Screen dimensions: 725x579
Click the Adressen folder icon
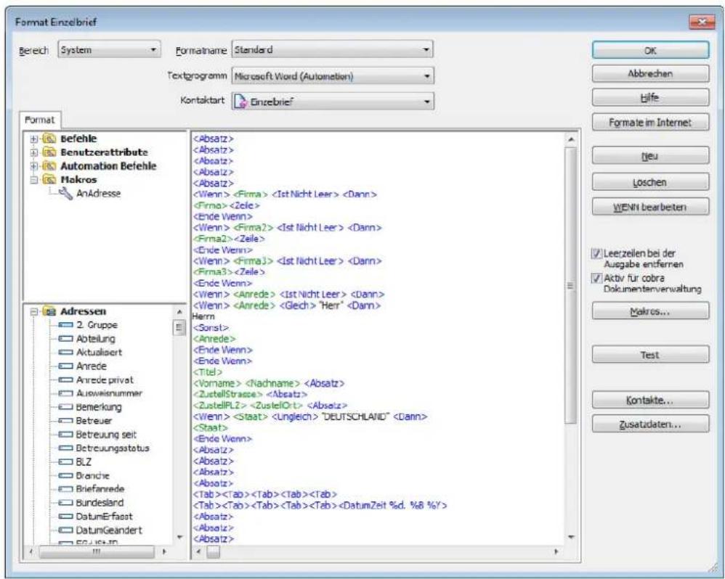[49, 311]
